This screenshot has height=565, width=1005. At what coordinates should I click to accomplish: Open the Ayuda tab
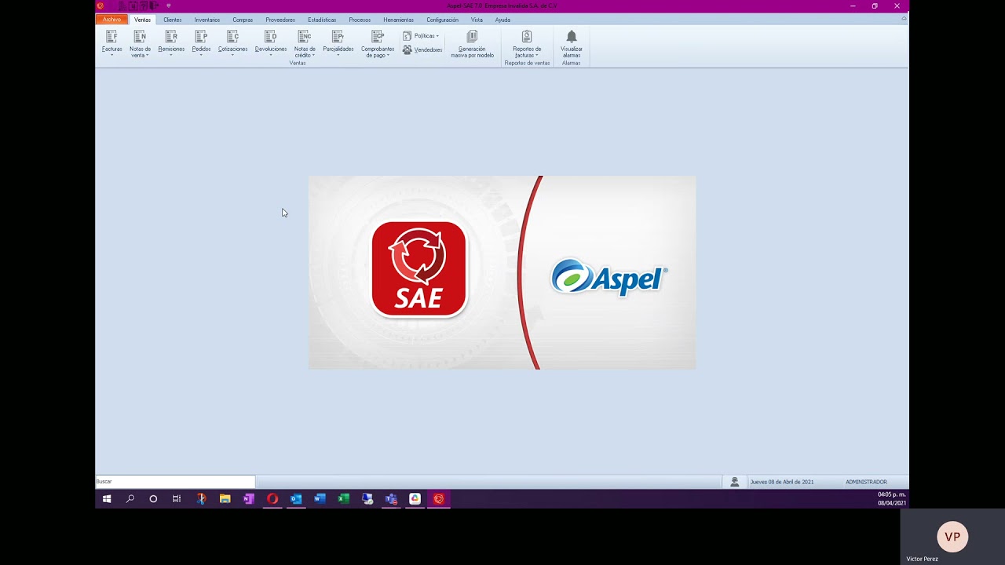point(502,20)
